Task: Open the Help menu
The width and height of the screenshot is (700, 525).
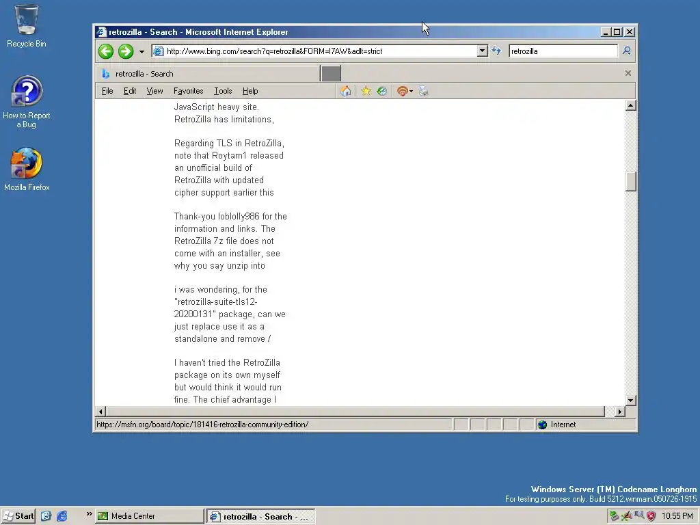Action: tap(250, 91)
